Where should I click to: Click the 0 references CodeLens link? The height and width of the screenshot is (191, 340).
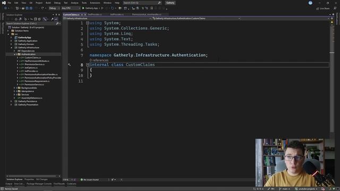click(x=99, y=60)
